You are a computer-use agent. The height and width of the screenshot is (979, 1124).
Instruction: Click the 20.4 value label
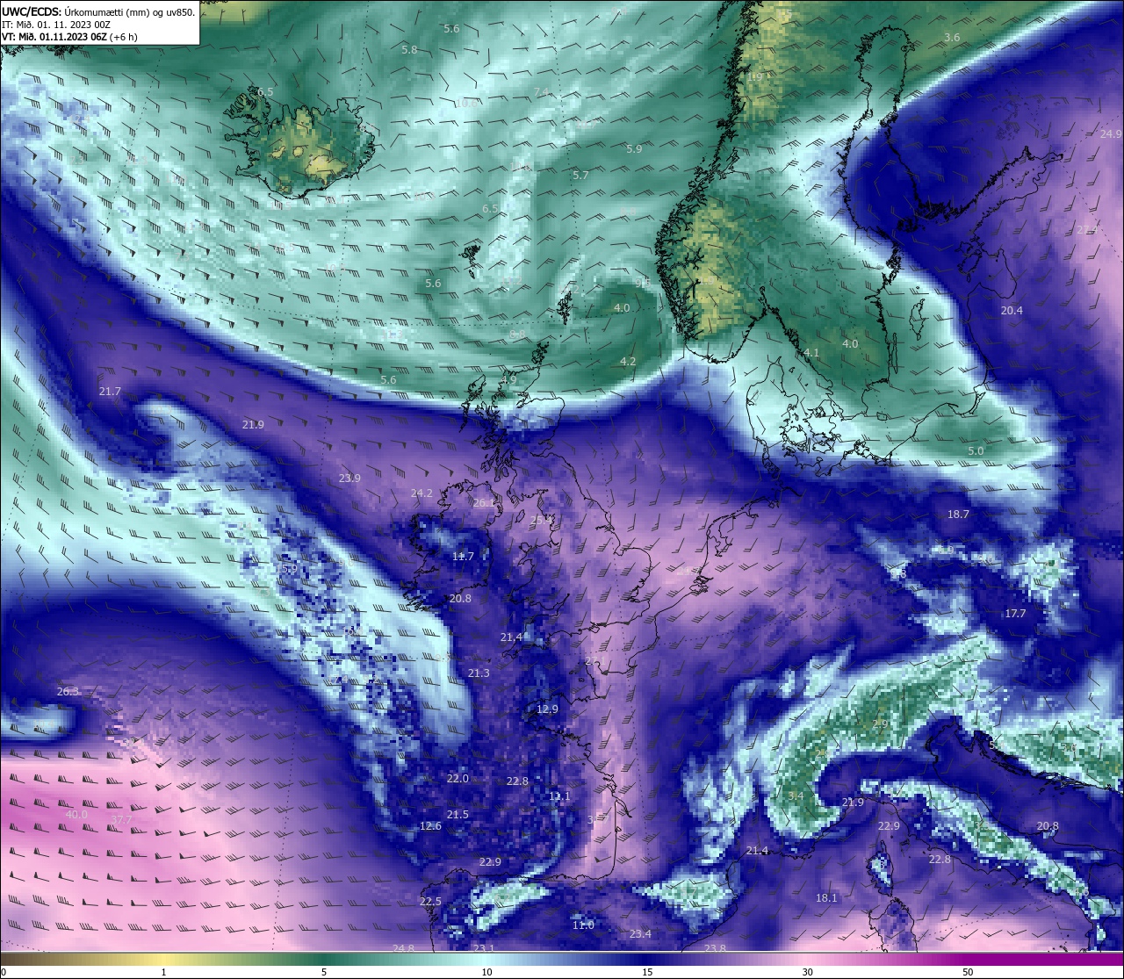[1012, 311]
